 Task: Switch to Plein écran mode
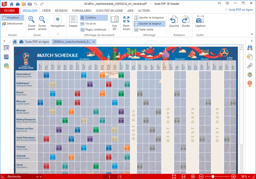pos(126,23)
